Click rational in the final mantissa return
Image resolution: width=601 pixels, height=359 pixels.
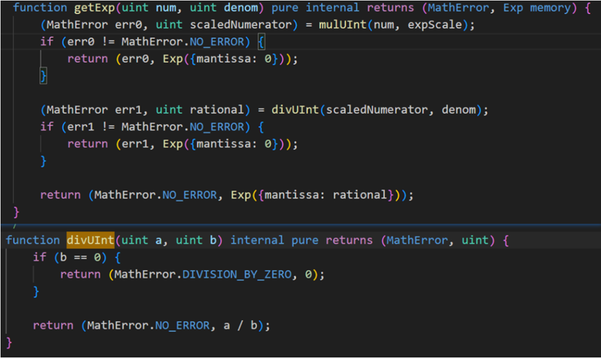pos(360,195)
